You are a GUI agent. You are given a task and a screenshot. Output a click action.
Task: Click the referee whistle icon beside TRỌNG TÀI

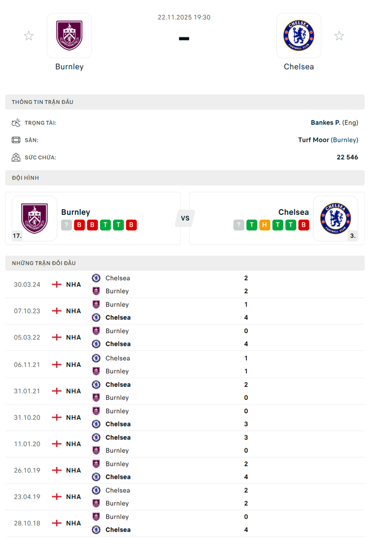click(16, 122)
